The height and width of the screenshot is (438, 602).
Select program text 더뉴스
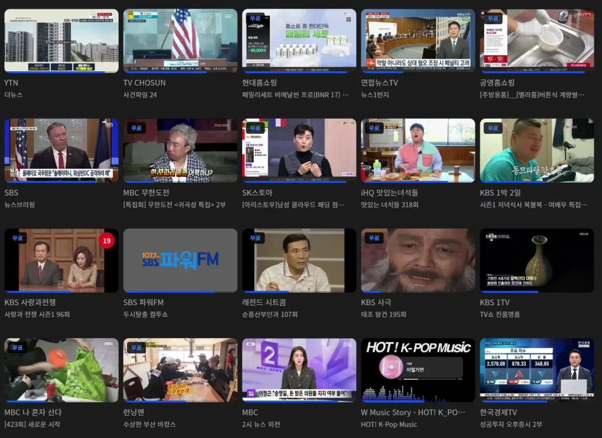click(14, 95)
